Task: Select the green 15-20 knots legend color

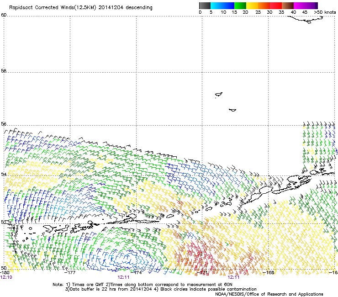Action: [x=240, y=5]
